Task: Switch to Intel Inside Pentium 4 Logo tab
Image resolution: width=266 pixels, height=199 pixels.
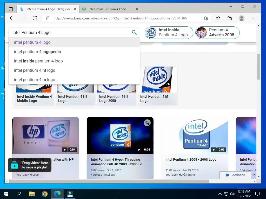Action: pyautogui.click(x=110, y=9)
